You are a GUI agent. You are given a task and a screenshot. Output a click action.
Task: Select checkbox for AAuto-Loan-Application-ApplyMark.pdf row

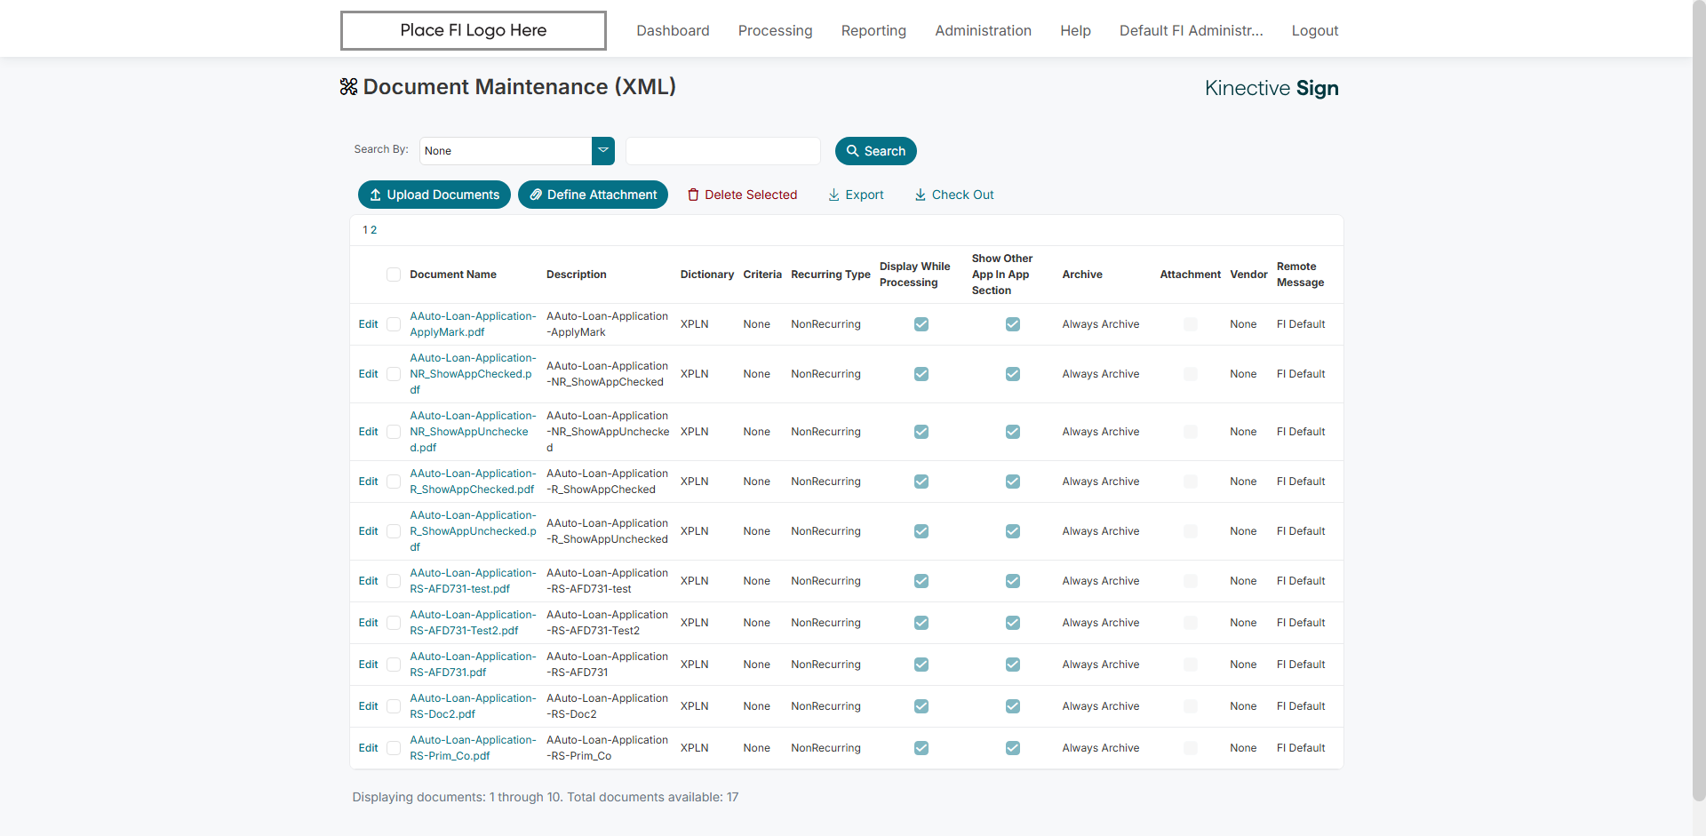tap(394, 324)
